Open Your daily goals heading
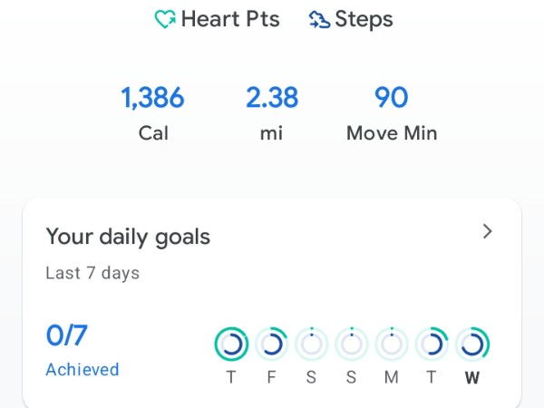Viewport: 544px width, 408px height. click(128, 238)
